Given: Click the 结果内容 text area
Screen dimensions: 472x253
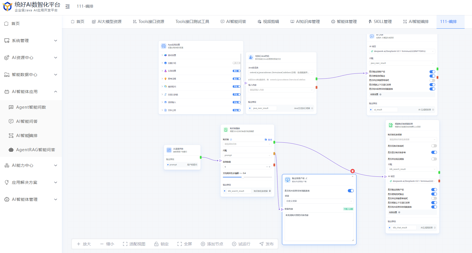Looking at the screenshot, I should 319,227.
